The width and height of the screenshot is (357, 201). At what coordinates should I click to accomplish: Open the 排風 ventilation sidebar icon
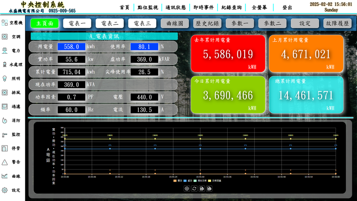pos(4,92)
